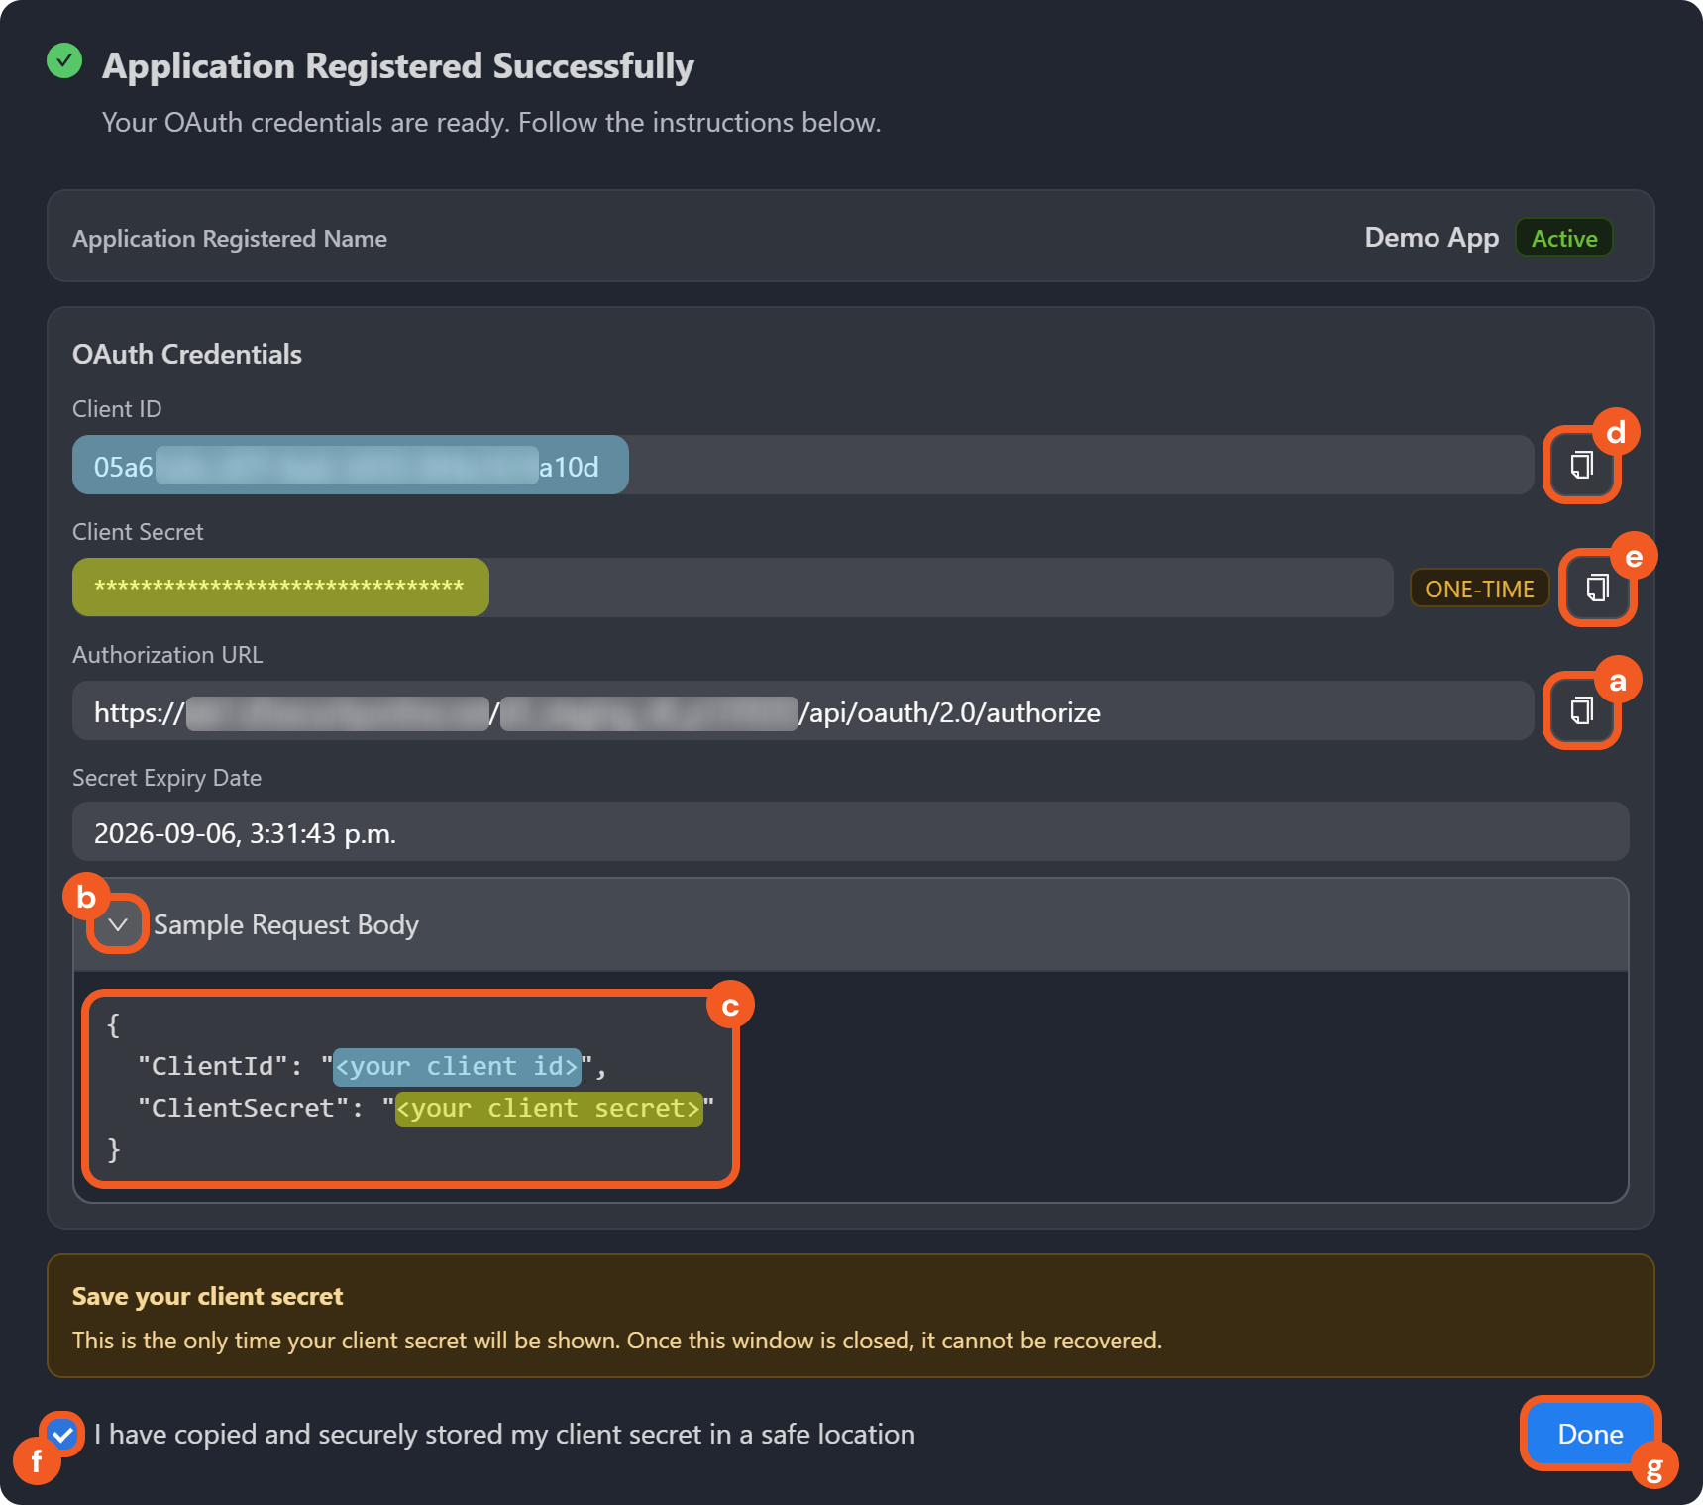Click the ONE-TIME badge
This screenshot has width=1703, height=1505.
(1479, 589)
